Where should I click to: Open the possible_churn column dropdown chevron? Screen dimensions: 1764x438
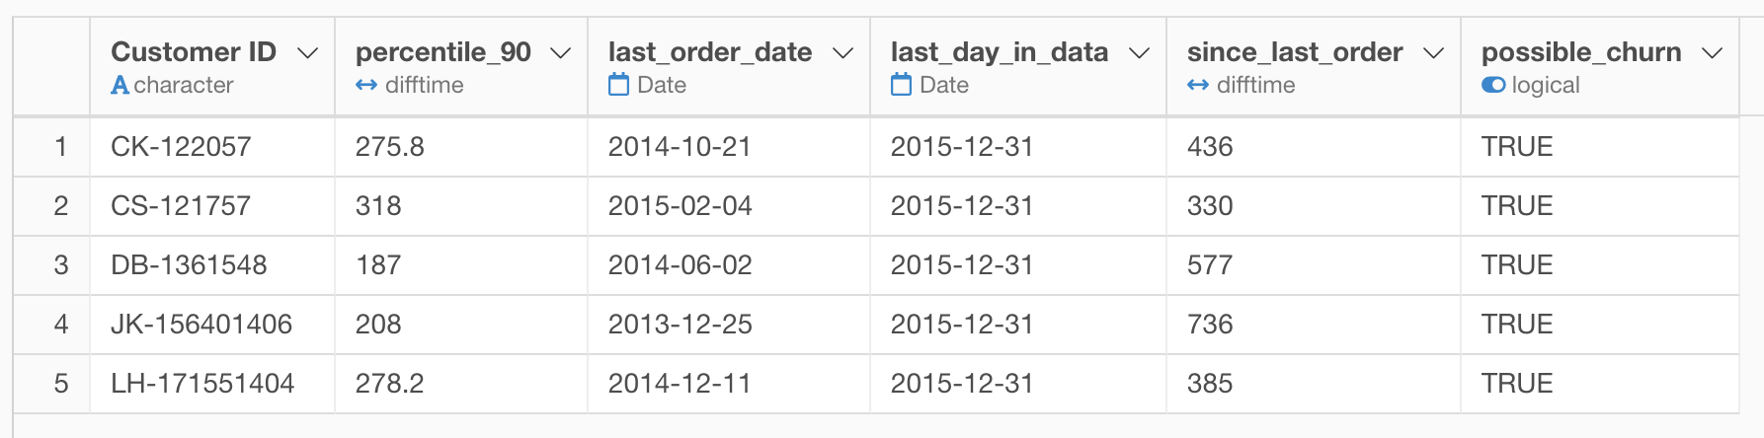pos(1713,53)
